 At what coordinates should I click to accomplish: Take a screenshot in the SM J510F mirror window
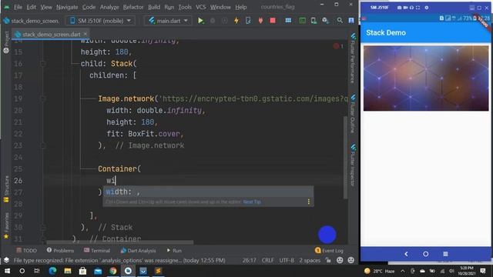[x=399, y=8]
